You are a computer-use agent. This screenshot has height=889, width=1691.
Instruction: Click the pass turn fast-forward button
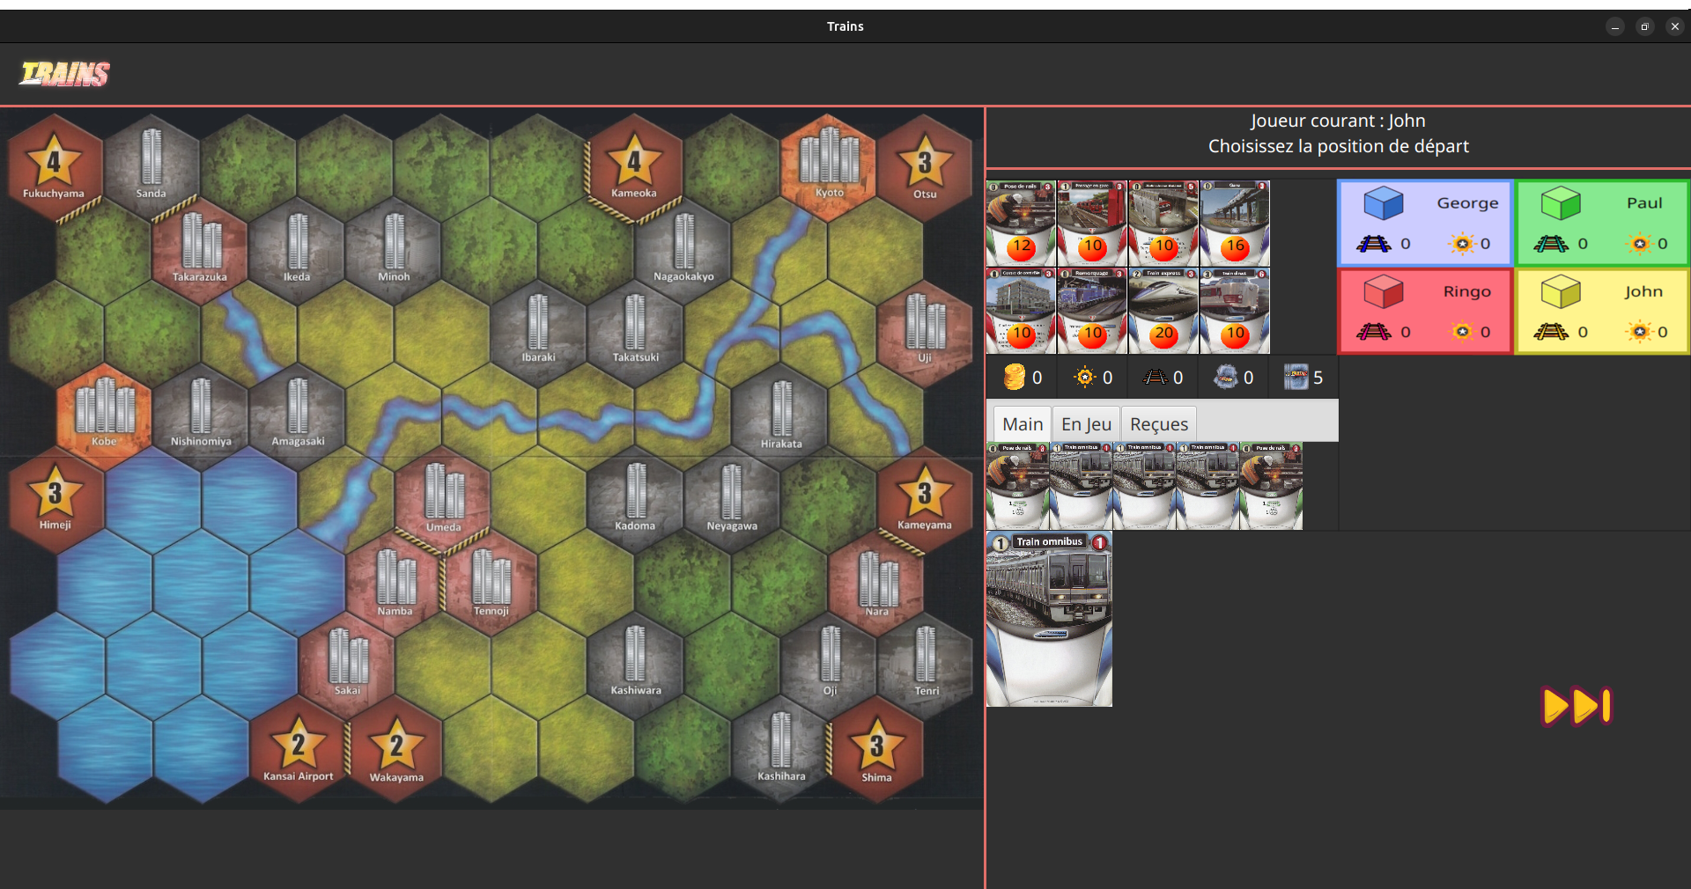[1577, 706]
